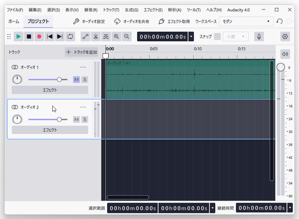Screen dimensions: 299x219
Task: Skip to the start of the project
Action: click(x=49, y=36)
